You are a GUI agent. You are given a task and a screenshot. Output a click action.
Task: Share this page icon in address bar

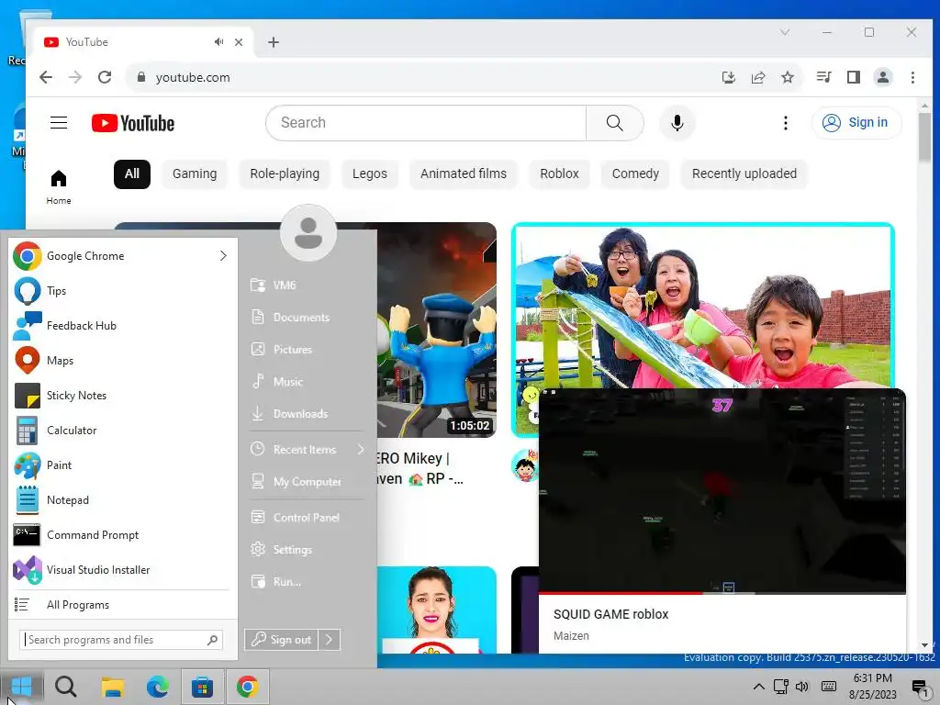757,77
